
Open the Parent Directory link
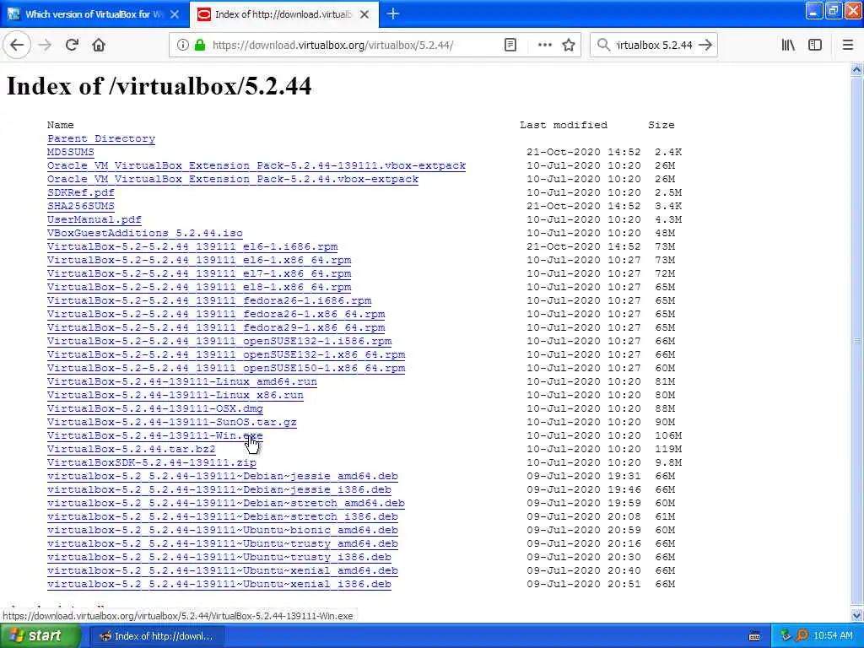click(x=101, y=138)
